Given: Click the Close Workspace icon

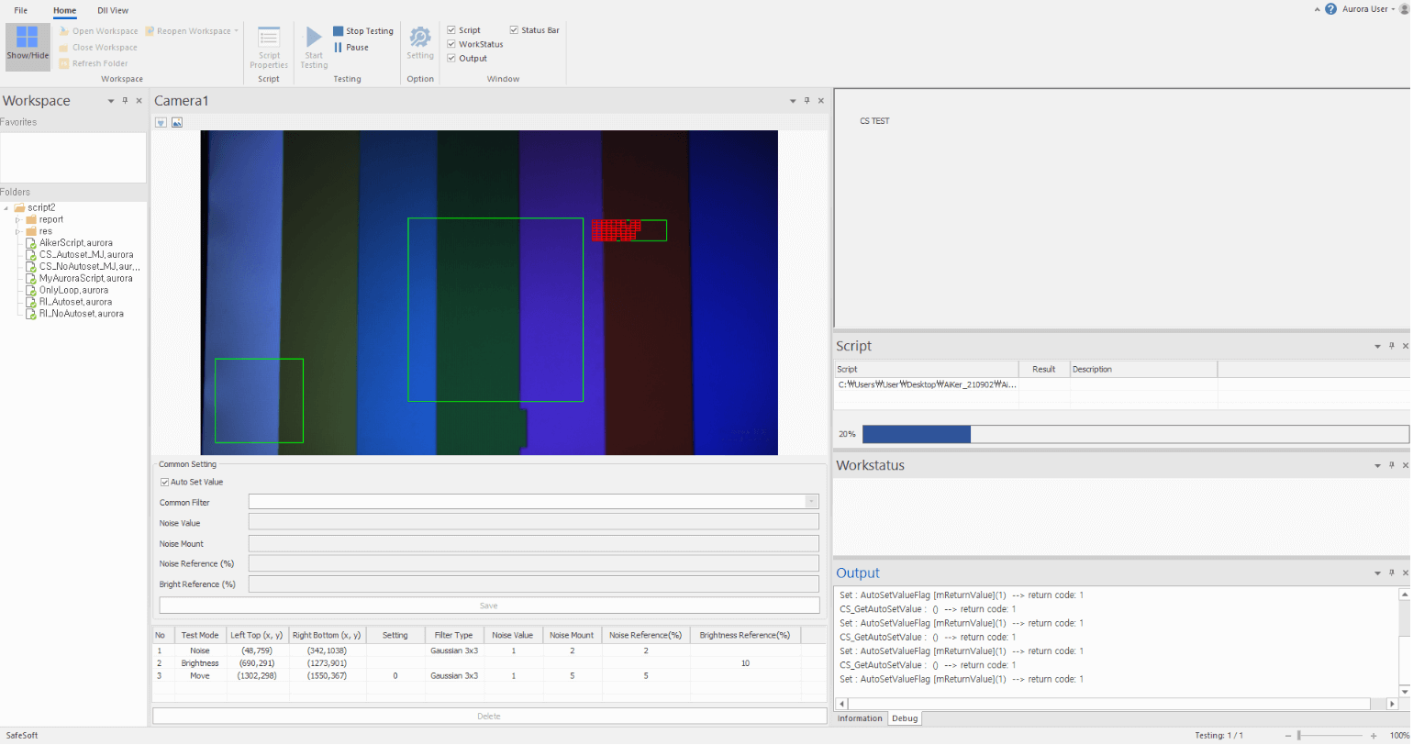Looking at the screenshot, I should [x=63, y=48].
